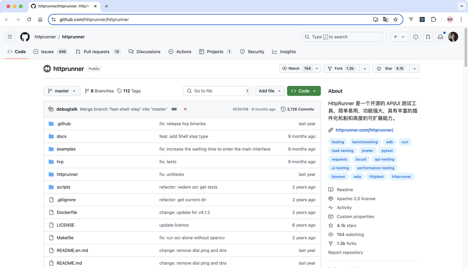Click the benchmarking topic tag

pyautogui.click(x=365, y=142)
